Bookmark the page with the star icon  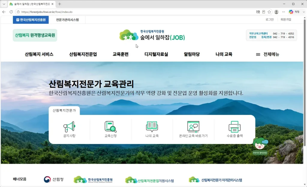tap(269, 12)
